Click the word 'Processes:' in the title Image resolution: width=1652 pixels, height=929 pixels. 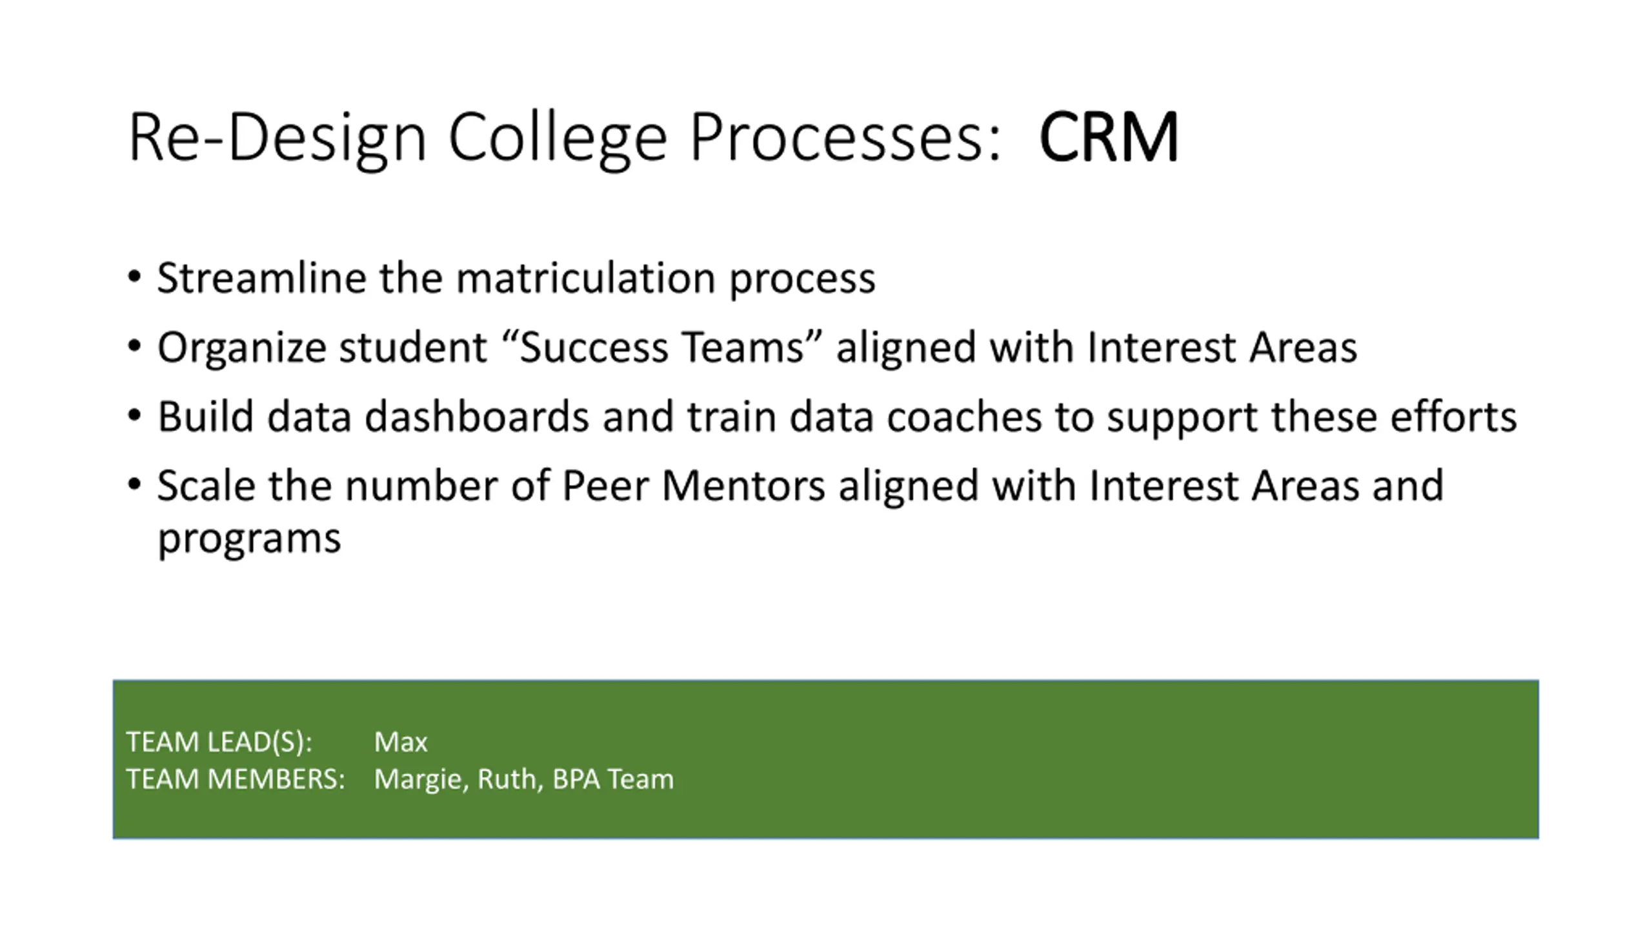(x=846, y=138)
